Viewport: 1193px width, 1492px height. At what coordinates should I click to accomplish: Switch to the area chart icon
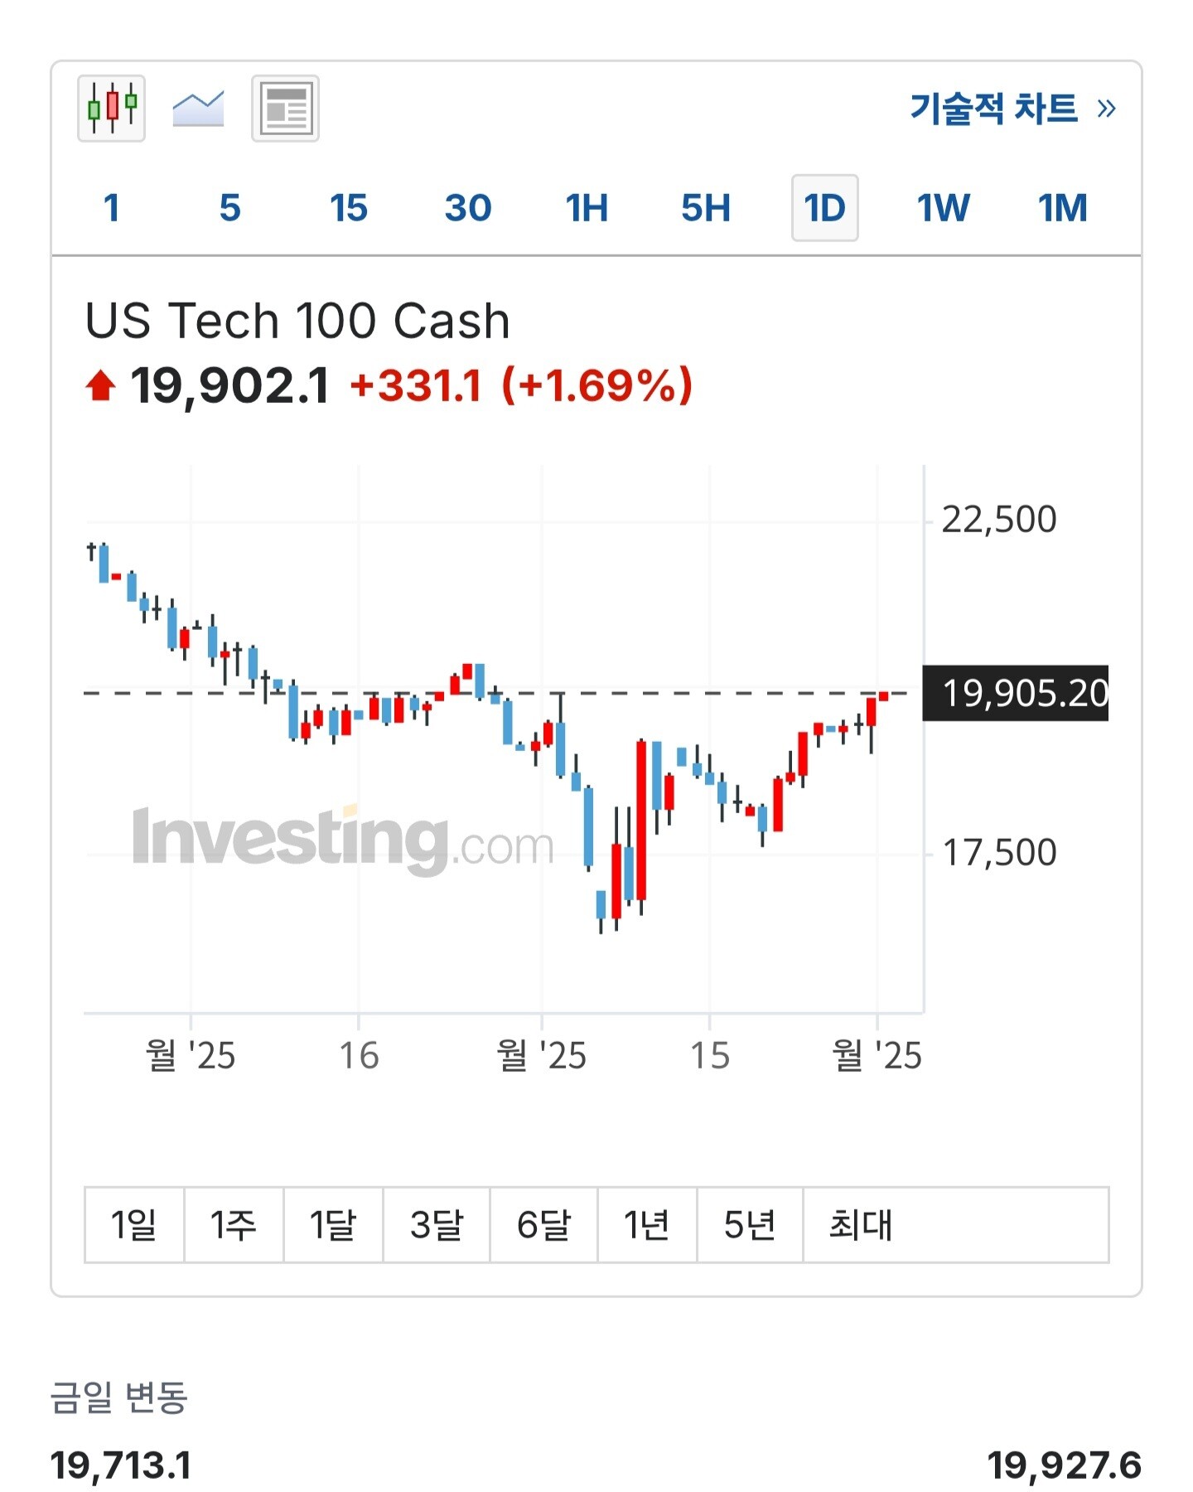tap(198, 108)
